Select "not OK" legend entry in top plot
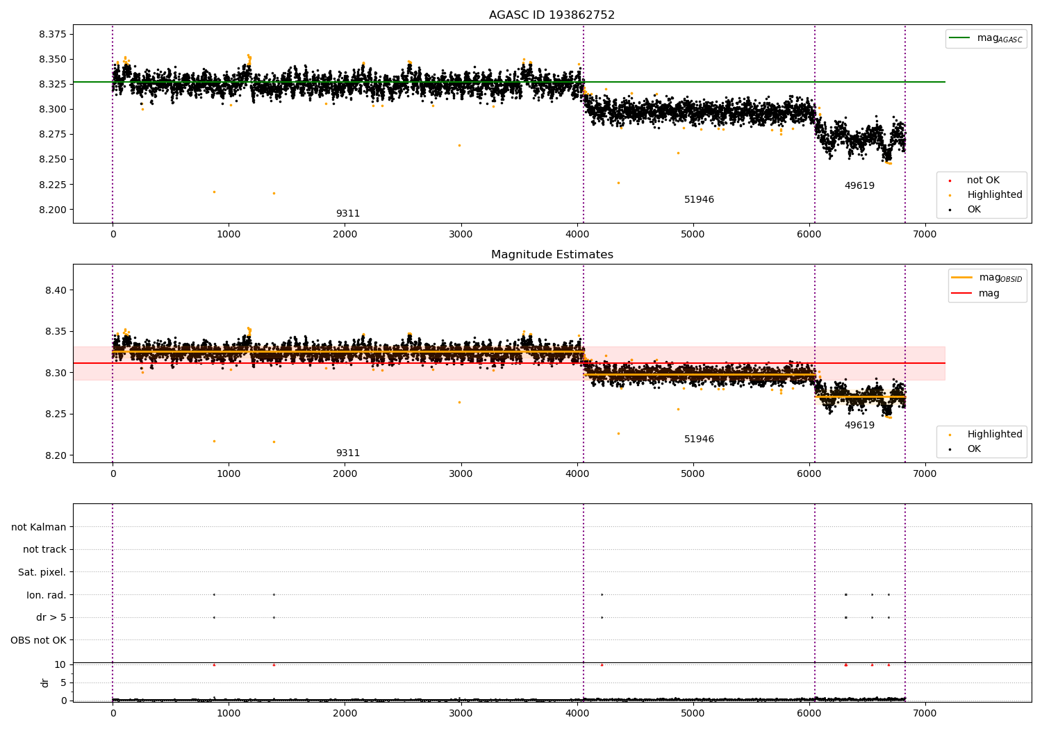 (x=983, y=181)
